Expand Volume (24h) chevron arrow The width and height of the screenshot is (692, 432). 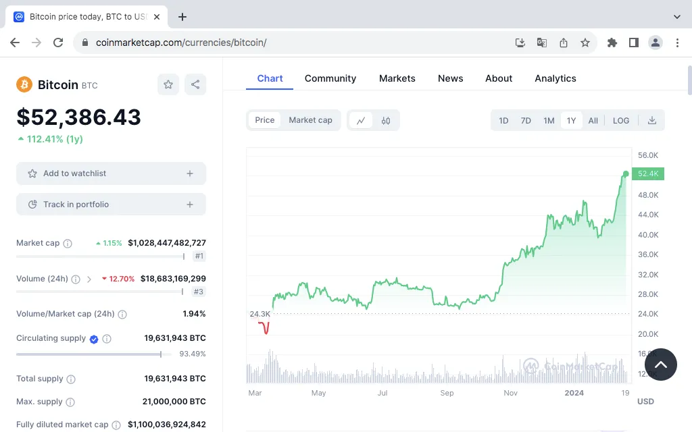[89, 279]
